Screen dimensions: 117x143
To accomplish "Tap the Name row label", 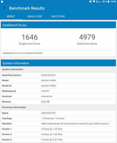I will [5, 113].
